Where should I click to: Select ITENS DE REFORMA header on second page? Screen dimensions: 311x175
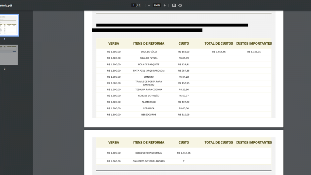coord(149,142)
